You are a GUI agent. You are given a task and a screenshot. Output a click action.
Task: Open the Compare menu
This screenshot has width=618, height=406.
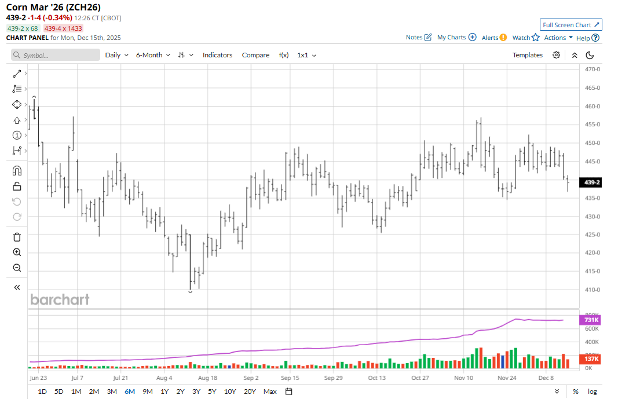(255, 55)
